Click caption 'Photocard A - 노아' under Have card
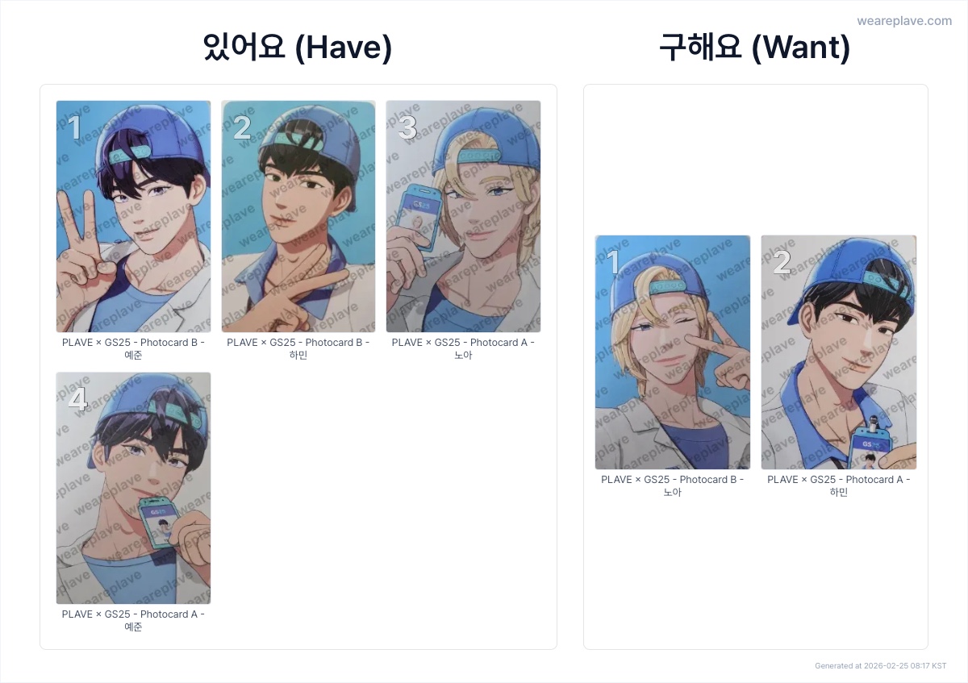The width and height of the screenshot is (968, 683). pyautogui.click(x=463, y=348)
